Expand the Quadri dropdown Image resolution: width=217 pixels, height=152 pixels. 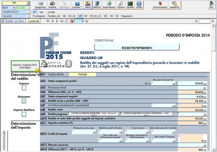click(x=28, y=16)
